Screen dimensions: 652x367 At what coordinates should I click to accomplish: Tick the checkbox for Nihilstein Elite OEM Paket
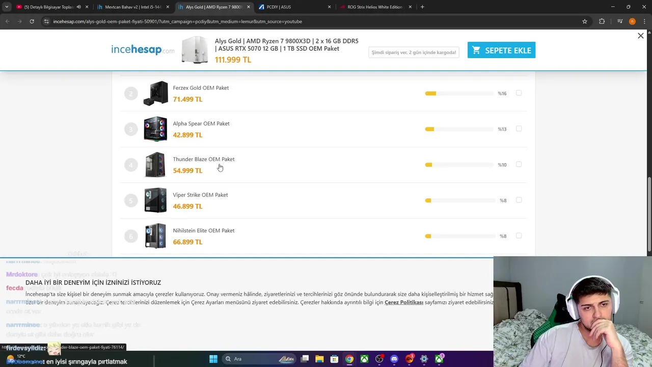point(519,235)
